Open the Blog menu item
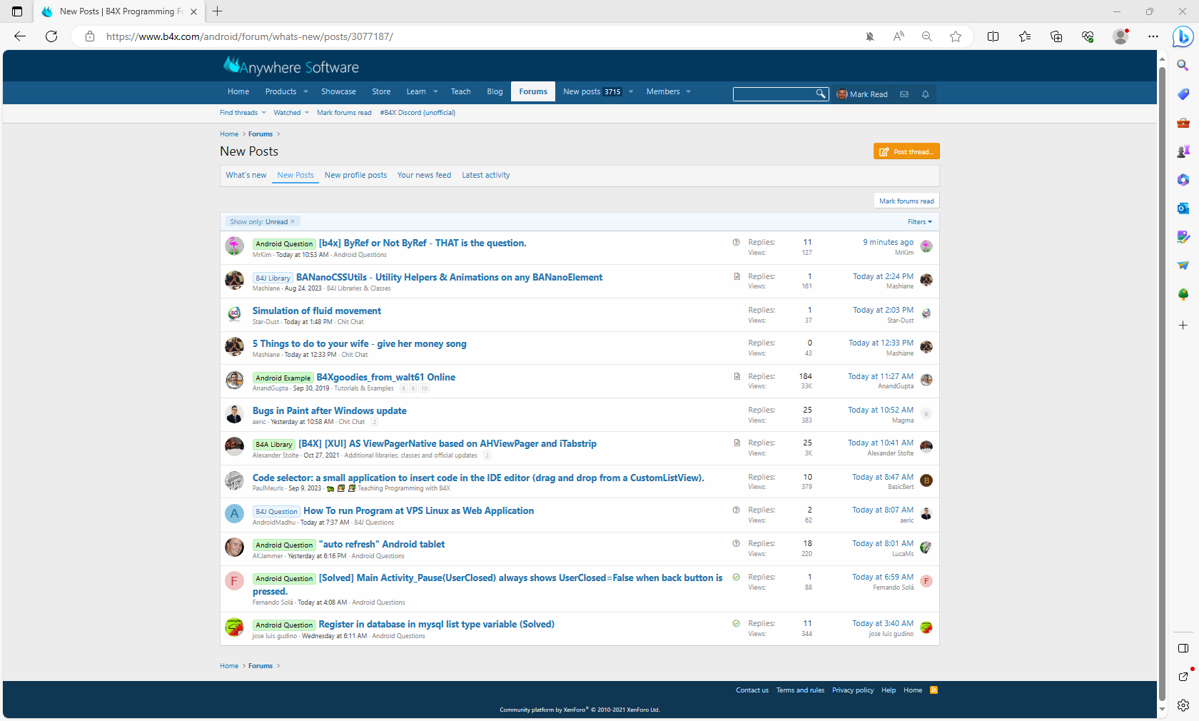 (495, 91)
